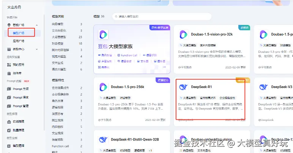Click the Prompt 生成 icon
The height and width of the screenshot is (153, 293).
(9, 89)
